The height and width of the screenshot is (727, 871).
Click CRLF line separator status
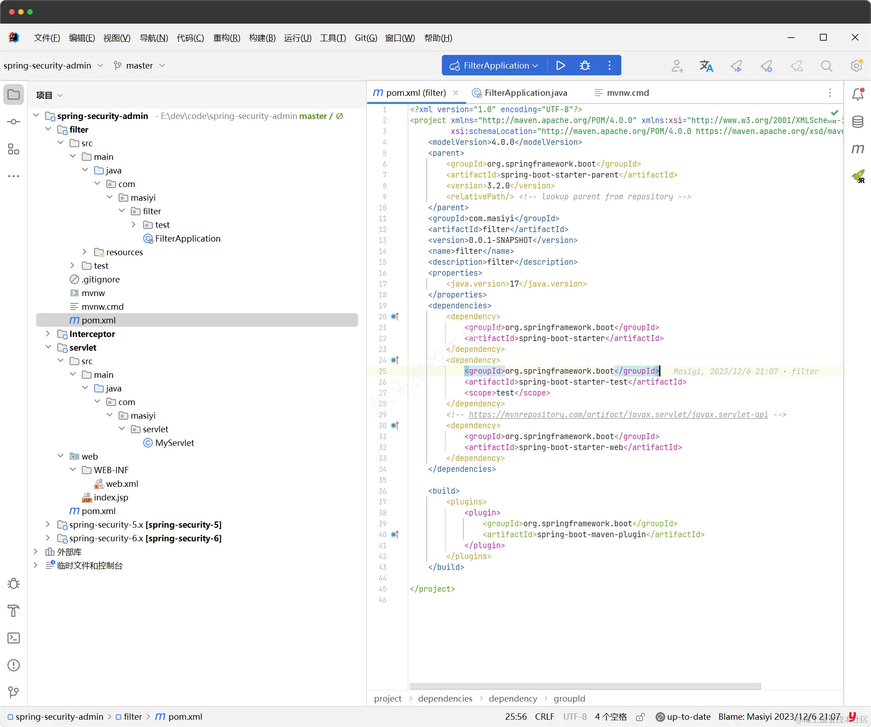tap(545, 717)
